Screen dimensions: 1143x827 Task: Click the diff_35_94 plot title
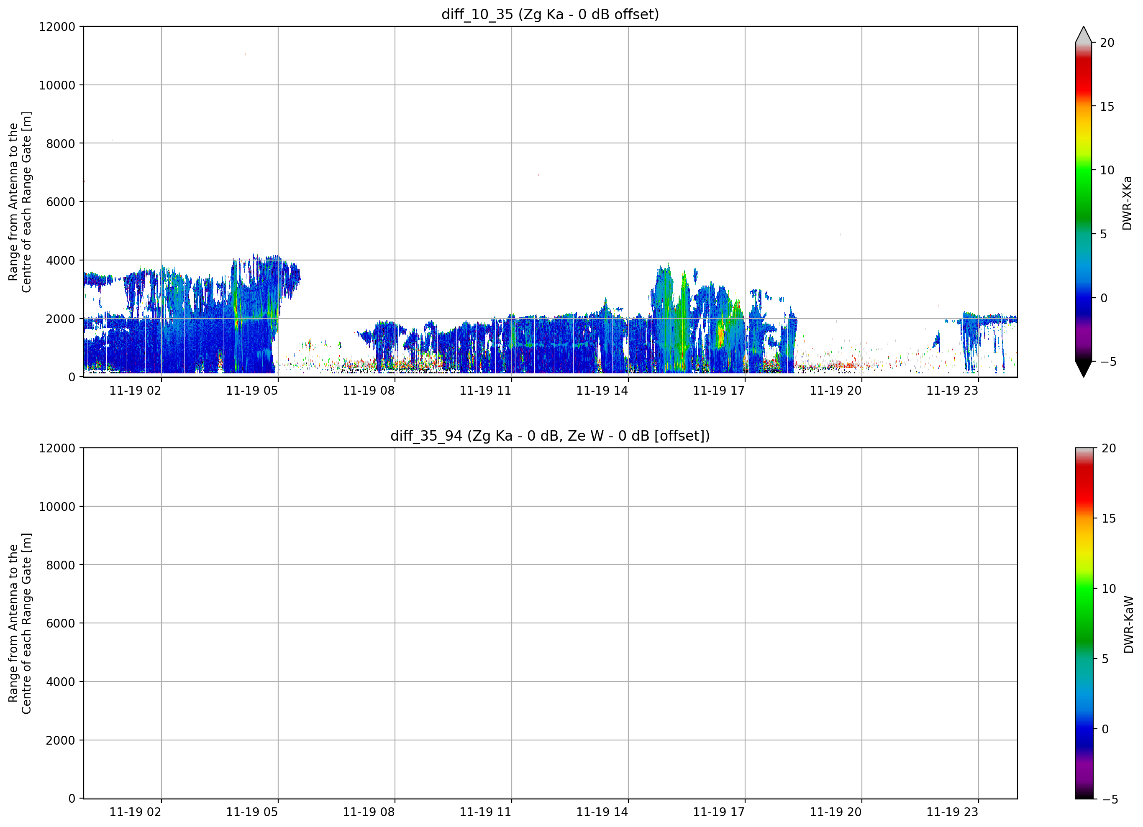[550, 436]
